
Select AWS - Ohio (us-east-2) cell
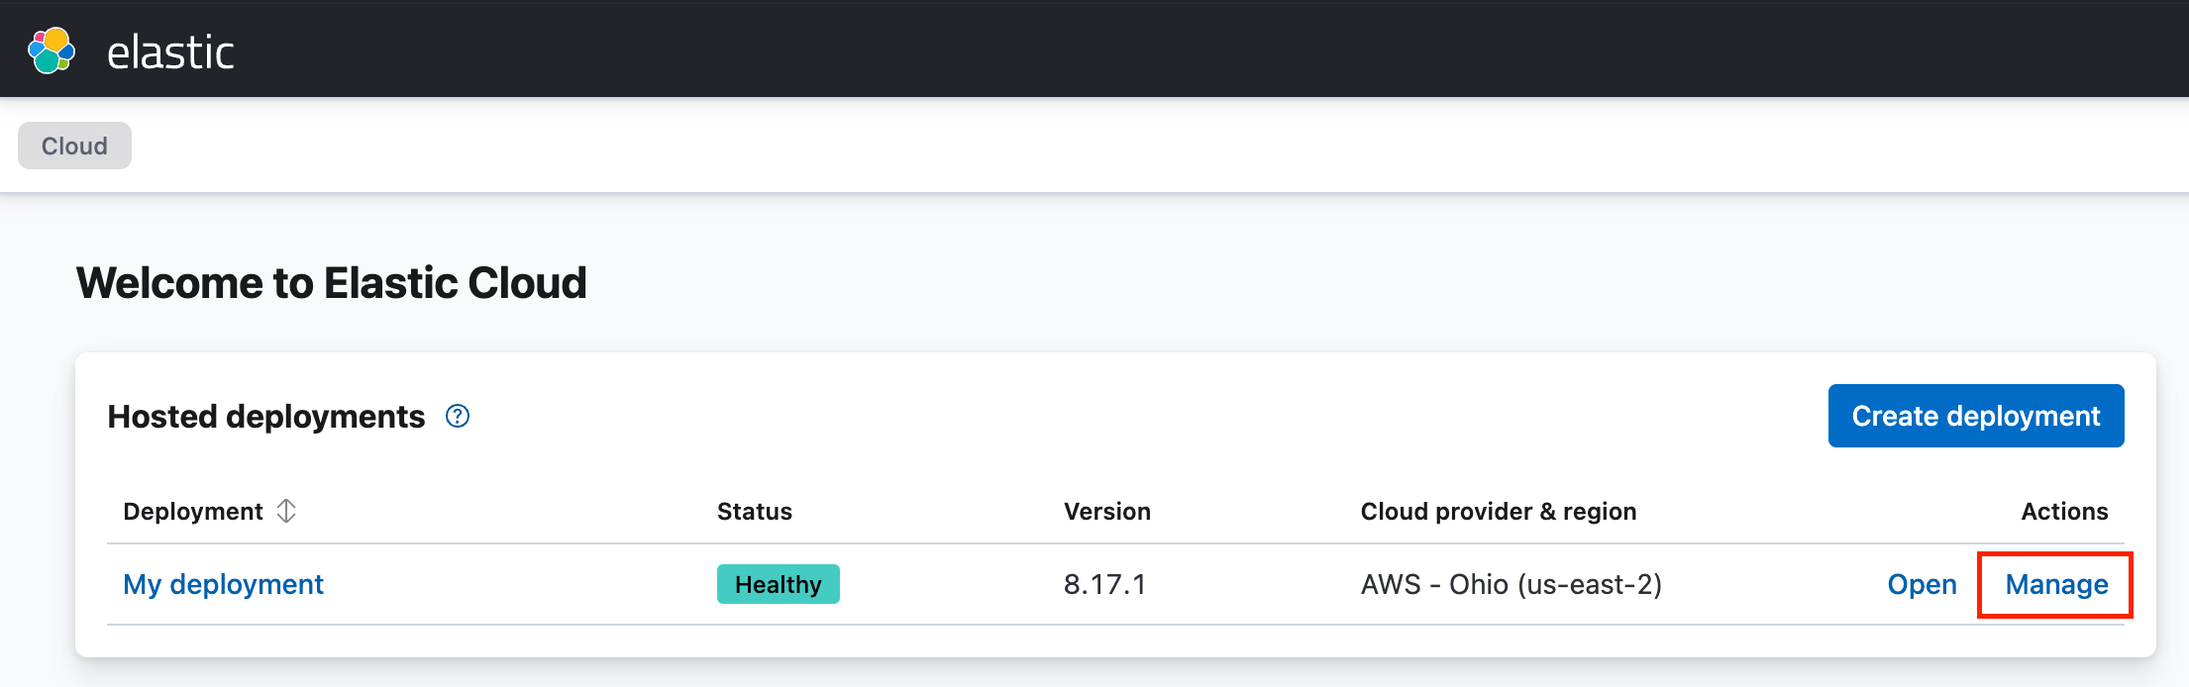tap(1511, 584)
